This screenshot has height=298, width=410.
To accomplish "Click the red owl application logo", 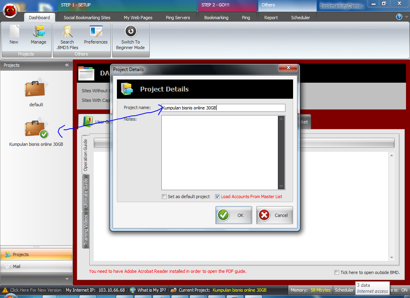I will click(x=10, y=11).
